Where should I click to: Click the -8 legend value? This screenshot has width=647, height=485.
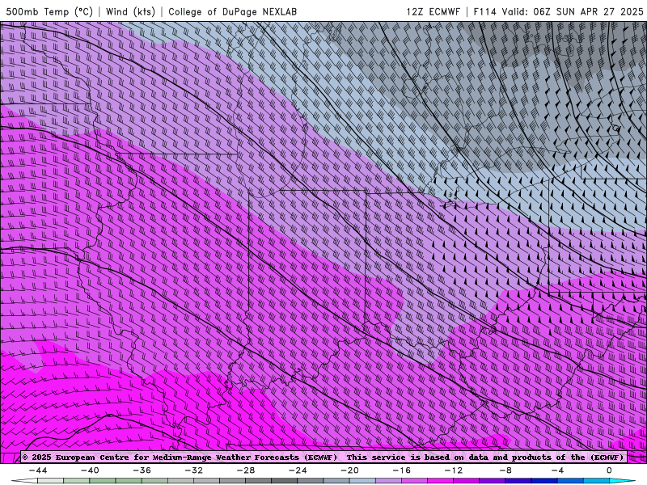pos(505,470)
